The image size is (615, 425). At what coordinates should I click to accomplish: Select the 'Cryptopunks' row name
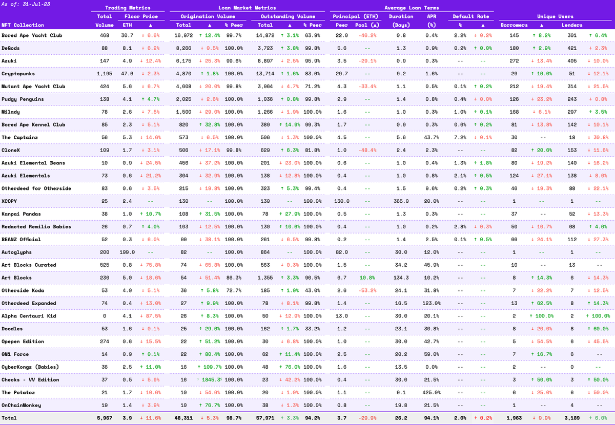18,74
